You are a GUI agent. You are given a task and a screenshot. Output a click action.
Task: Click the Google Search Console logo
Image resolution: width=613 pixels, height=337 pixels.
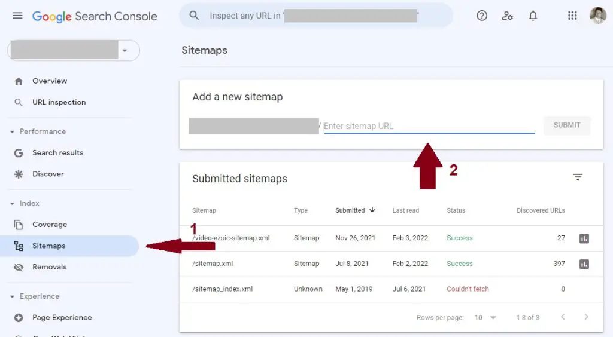95,16
